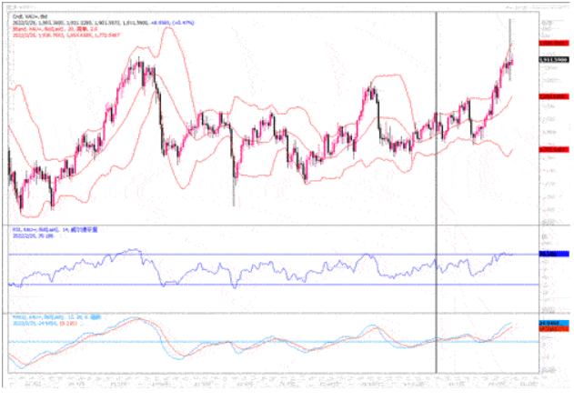Click the red MACD signal value tag

pos(548,328)
